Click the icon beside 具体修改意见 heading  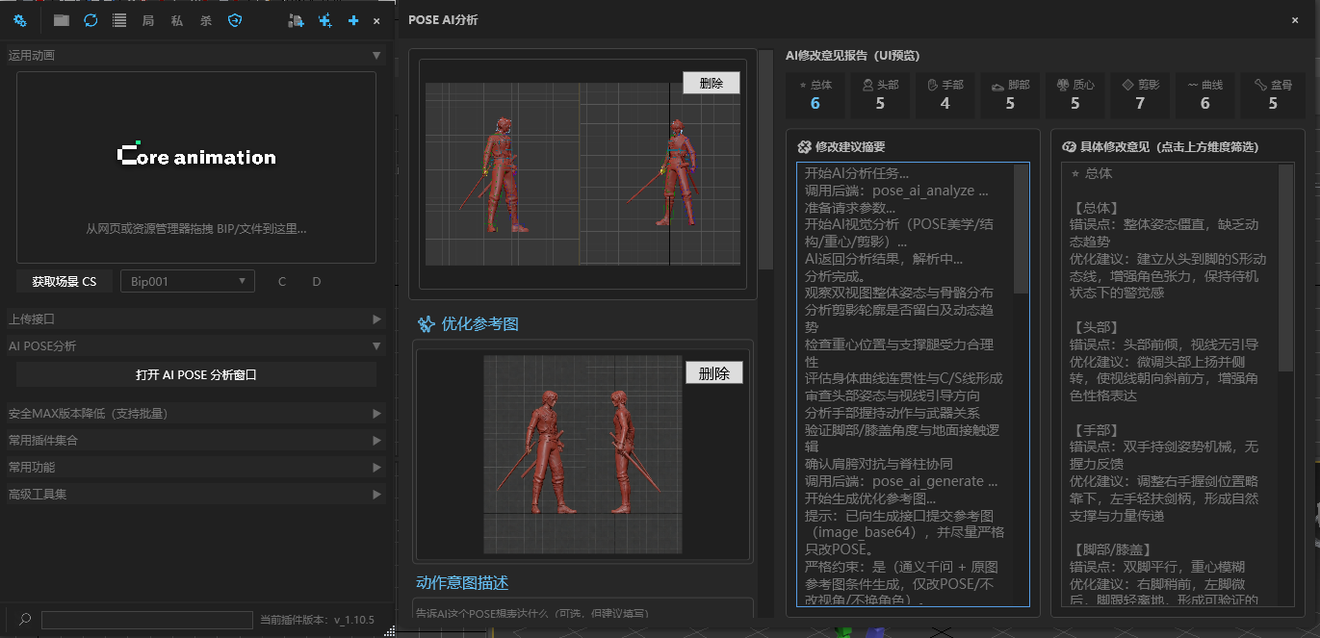[x=1068, y=147]
